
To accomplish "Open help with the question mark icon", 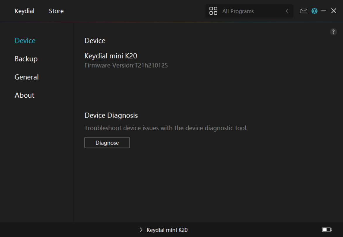I will pos(333,32).
